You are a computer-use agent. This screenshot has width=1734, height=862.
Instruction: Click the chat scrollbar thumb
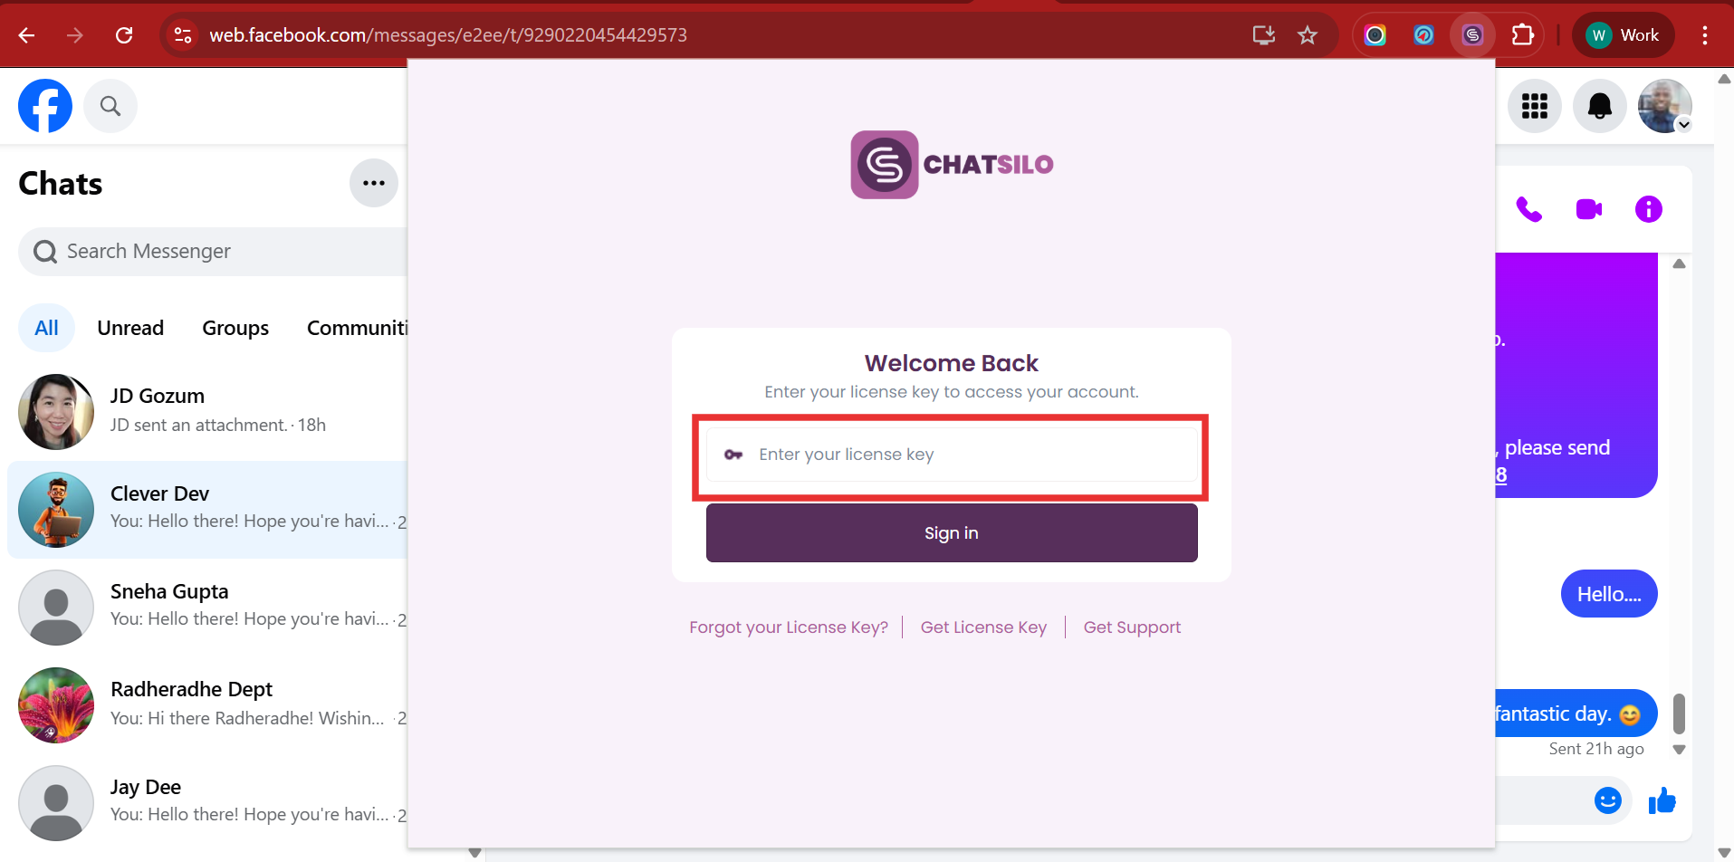[x=1679, y=714]
